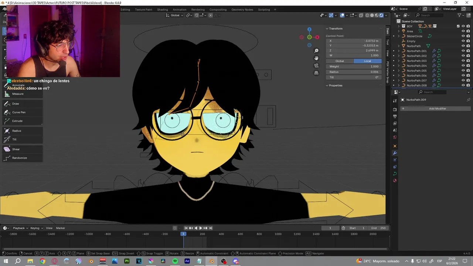Hide NurbsPath.003 eye toggle
This screenshot has width=473, height=266.
click(463, 61)
